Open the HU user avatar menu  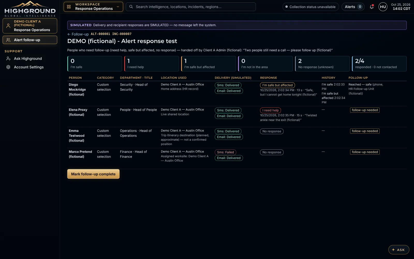[x=383, y=7]
